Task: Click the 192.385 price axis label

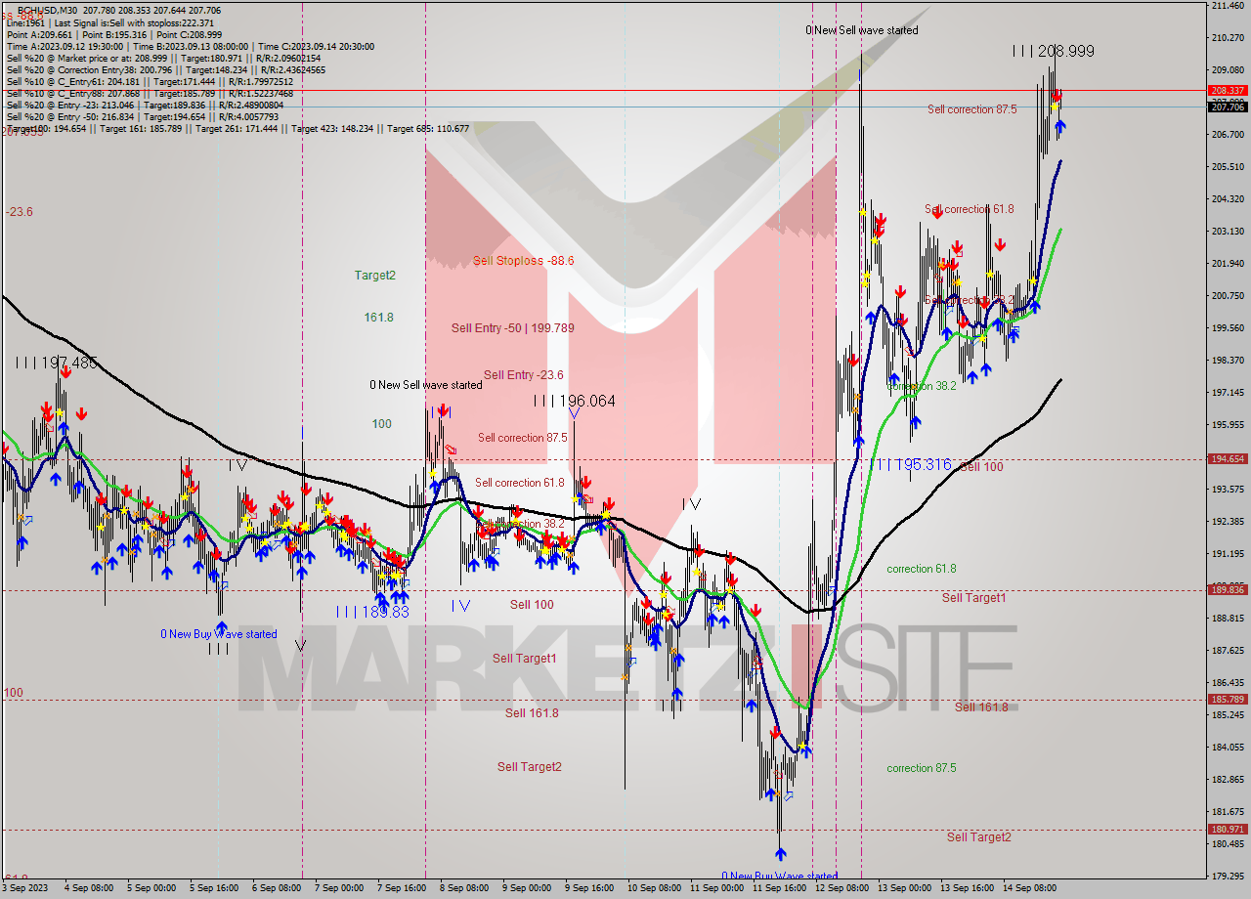Action: pos(1229,522)
